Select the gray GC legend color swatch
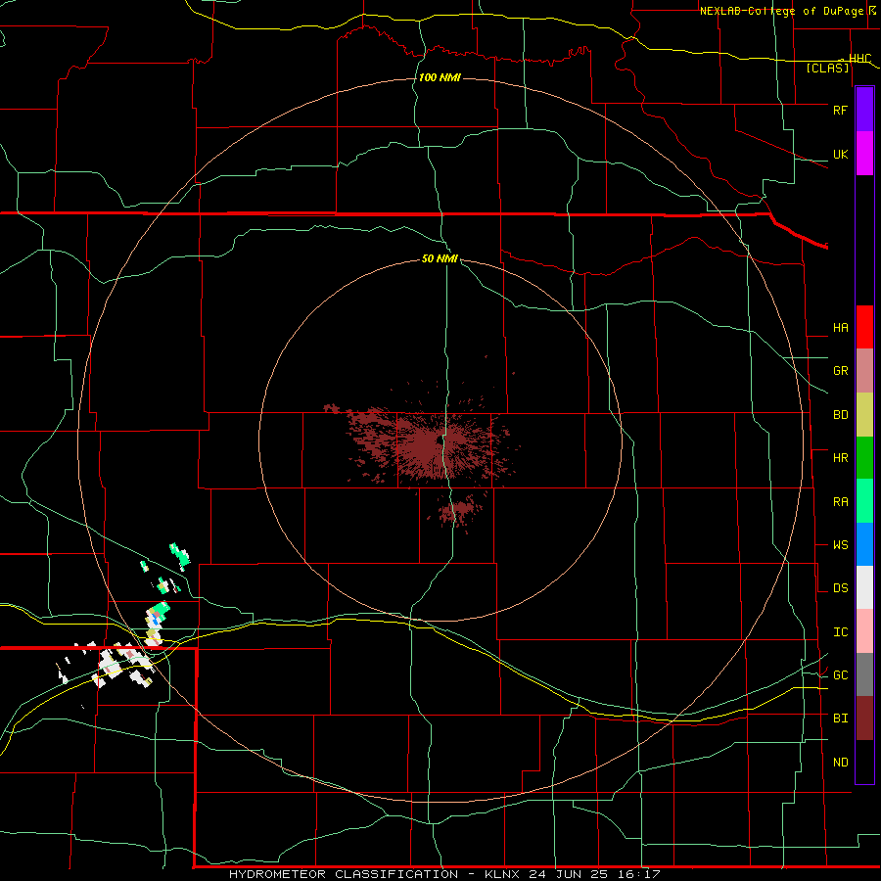The width and height of the screenshot is (881, 881). [864, 674]
